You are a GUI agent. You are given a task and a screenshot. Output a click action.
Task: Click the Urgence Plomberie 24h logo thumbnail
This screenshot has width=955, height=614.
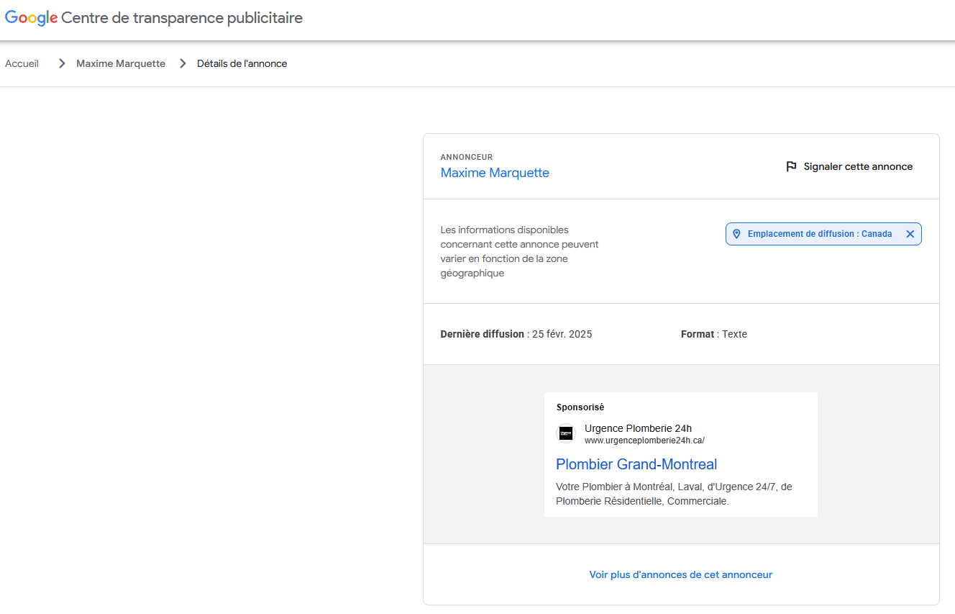pos(566,433)
